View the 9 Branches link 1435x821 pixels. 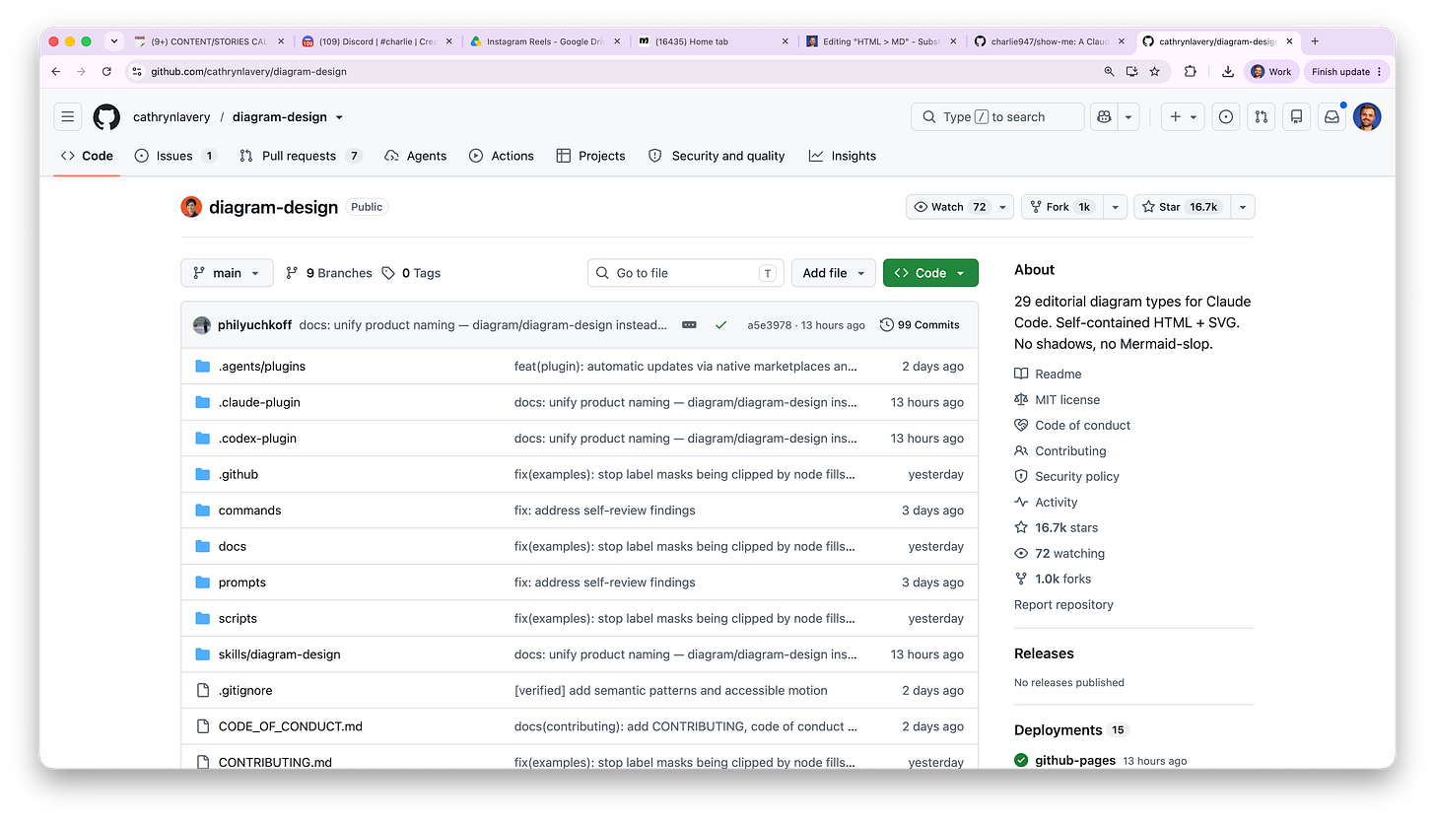(x=329, y=273)
